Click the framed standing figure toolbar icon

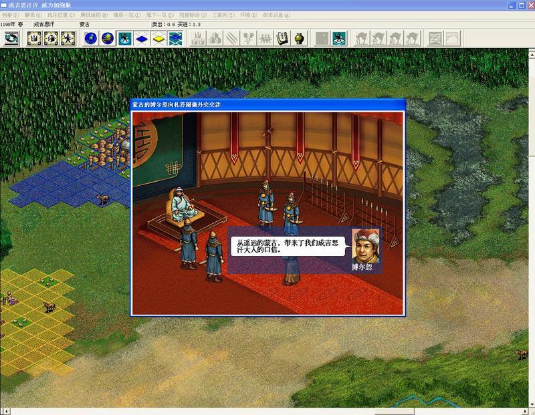tap(68, 38)
